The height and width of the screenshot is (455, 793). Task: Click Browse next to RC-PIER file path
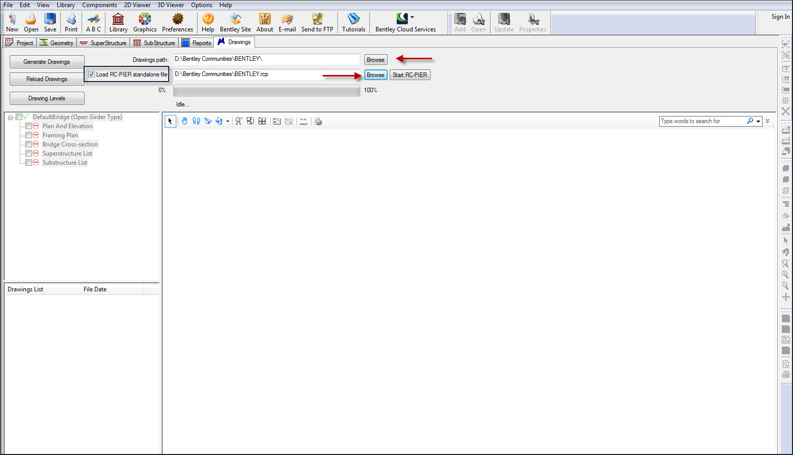375,75
